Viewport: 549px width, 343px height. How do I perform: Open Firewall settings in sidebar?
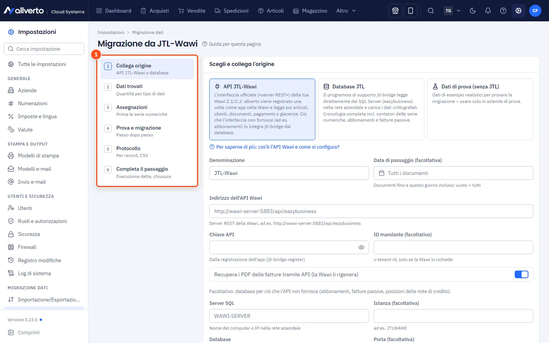44,247
